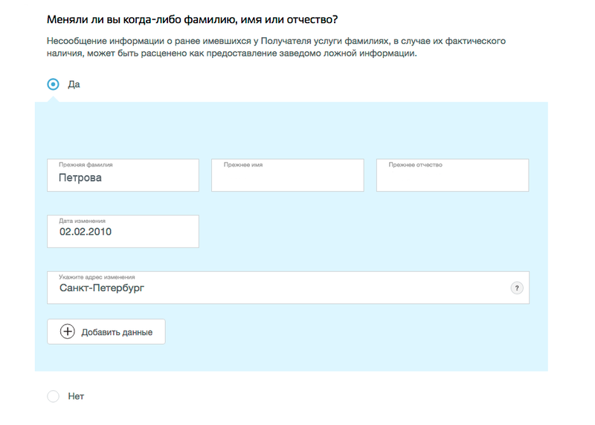Click the Да option label

point(74,84)
